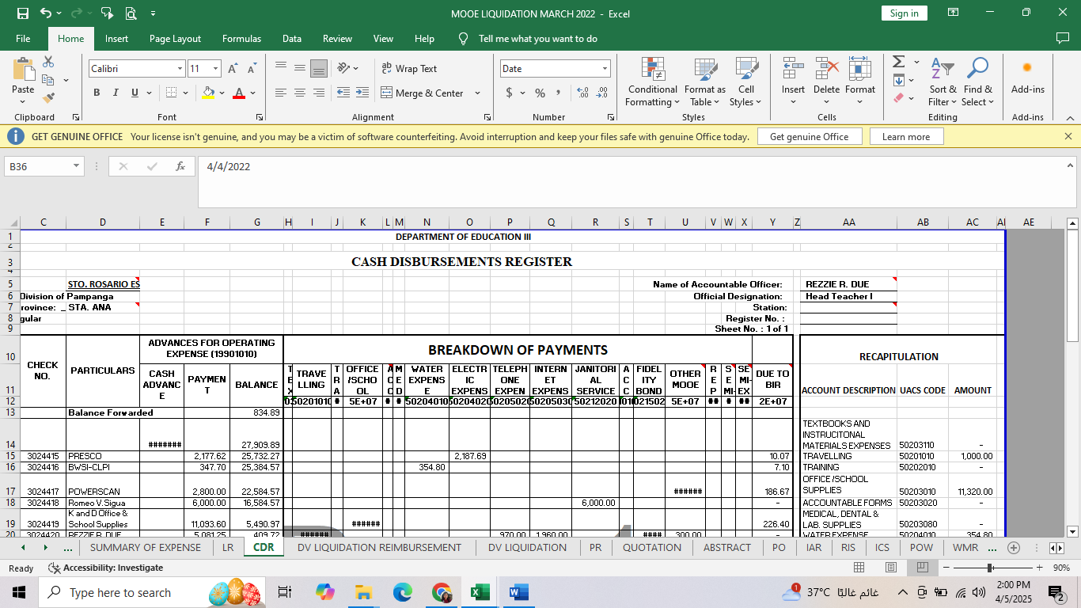Toggle Wrap Text on selected cell
1081x608 pixels.
point(409,69)
